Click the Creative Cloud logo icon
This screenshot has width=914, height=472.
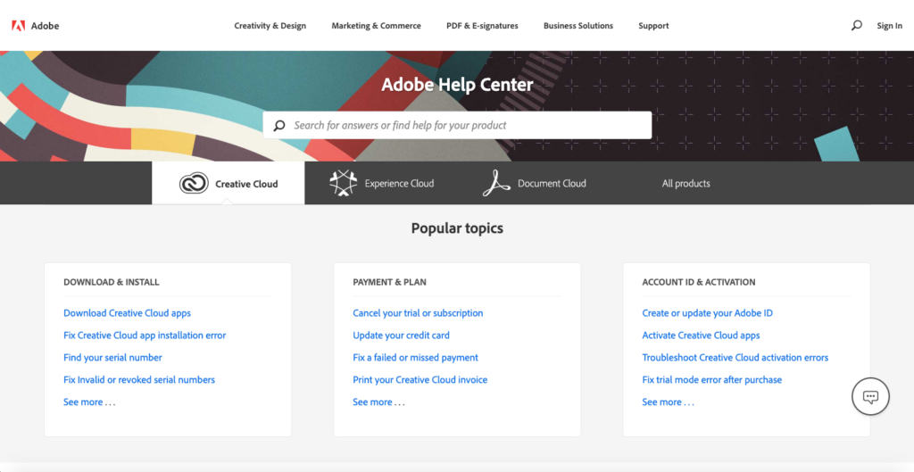pos(194,184)
